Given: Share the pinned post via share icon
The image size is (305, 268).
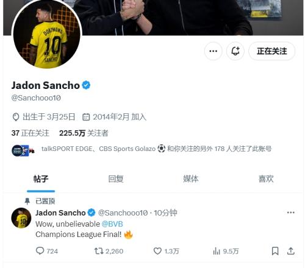Looking at the screenshot, I should [x=291, y=251].
